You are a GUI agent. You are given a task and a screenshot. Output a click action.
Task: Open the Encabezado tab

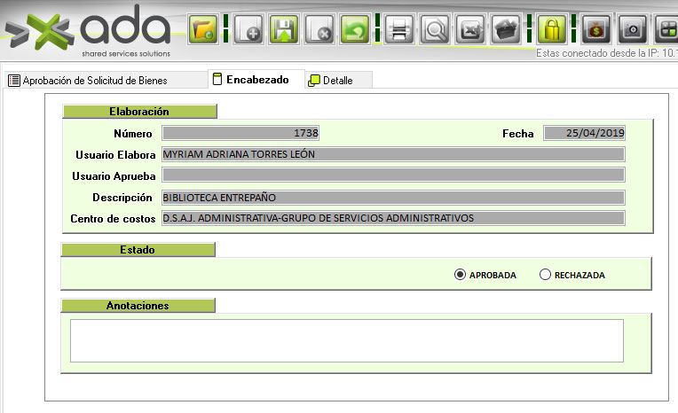[x=256, y=80]
